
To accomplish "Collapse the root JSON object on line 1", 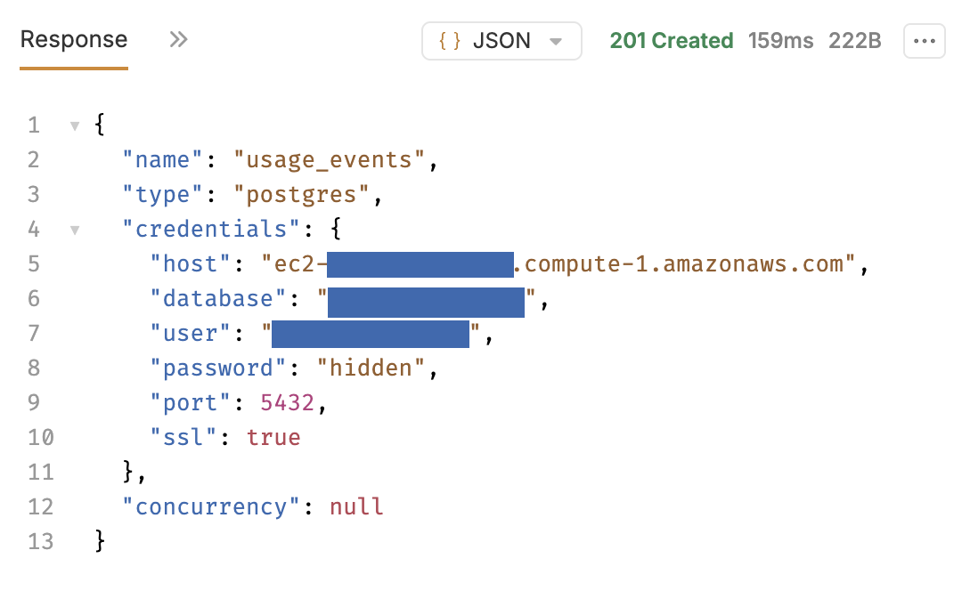I will tap(75, 125).
